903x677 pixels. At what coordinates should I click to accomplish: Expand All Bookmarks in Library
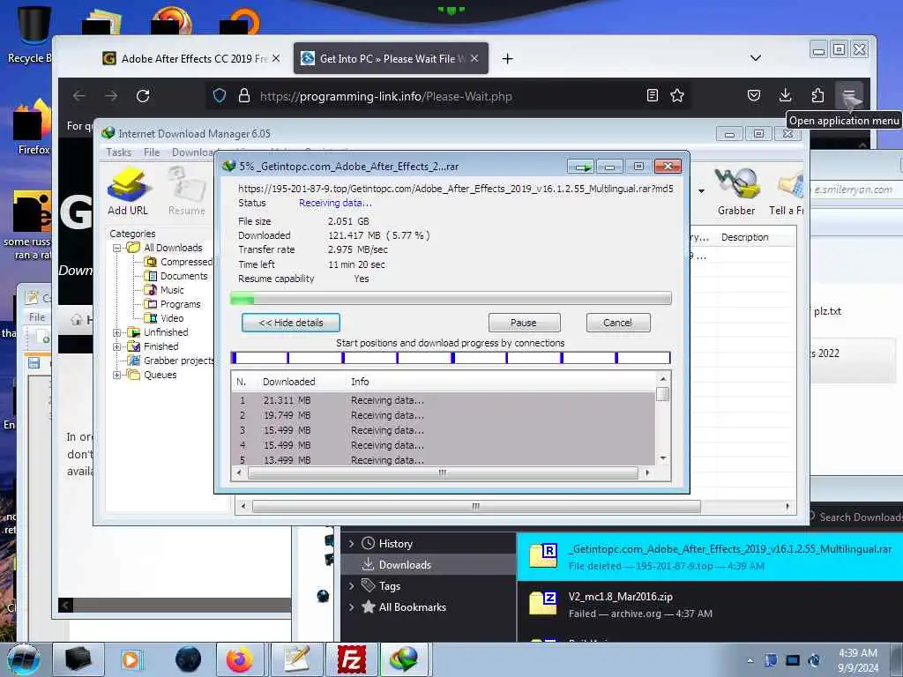[x=352, y=606]
